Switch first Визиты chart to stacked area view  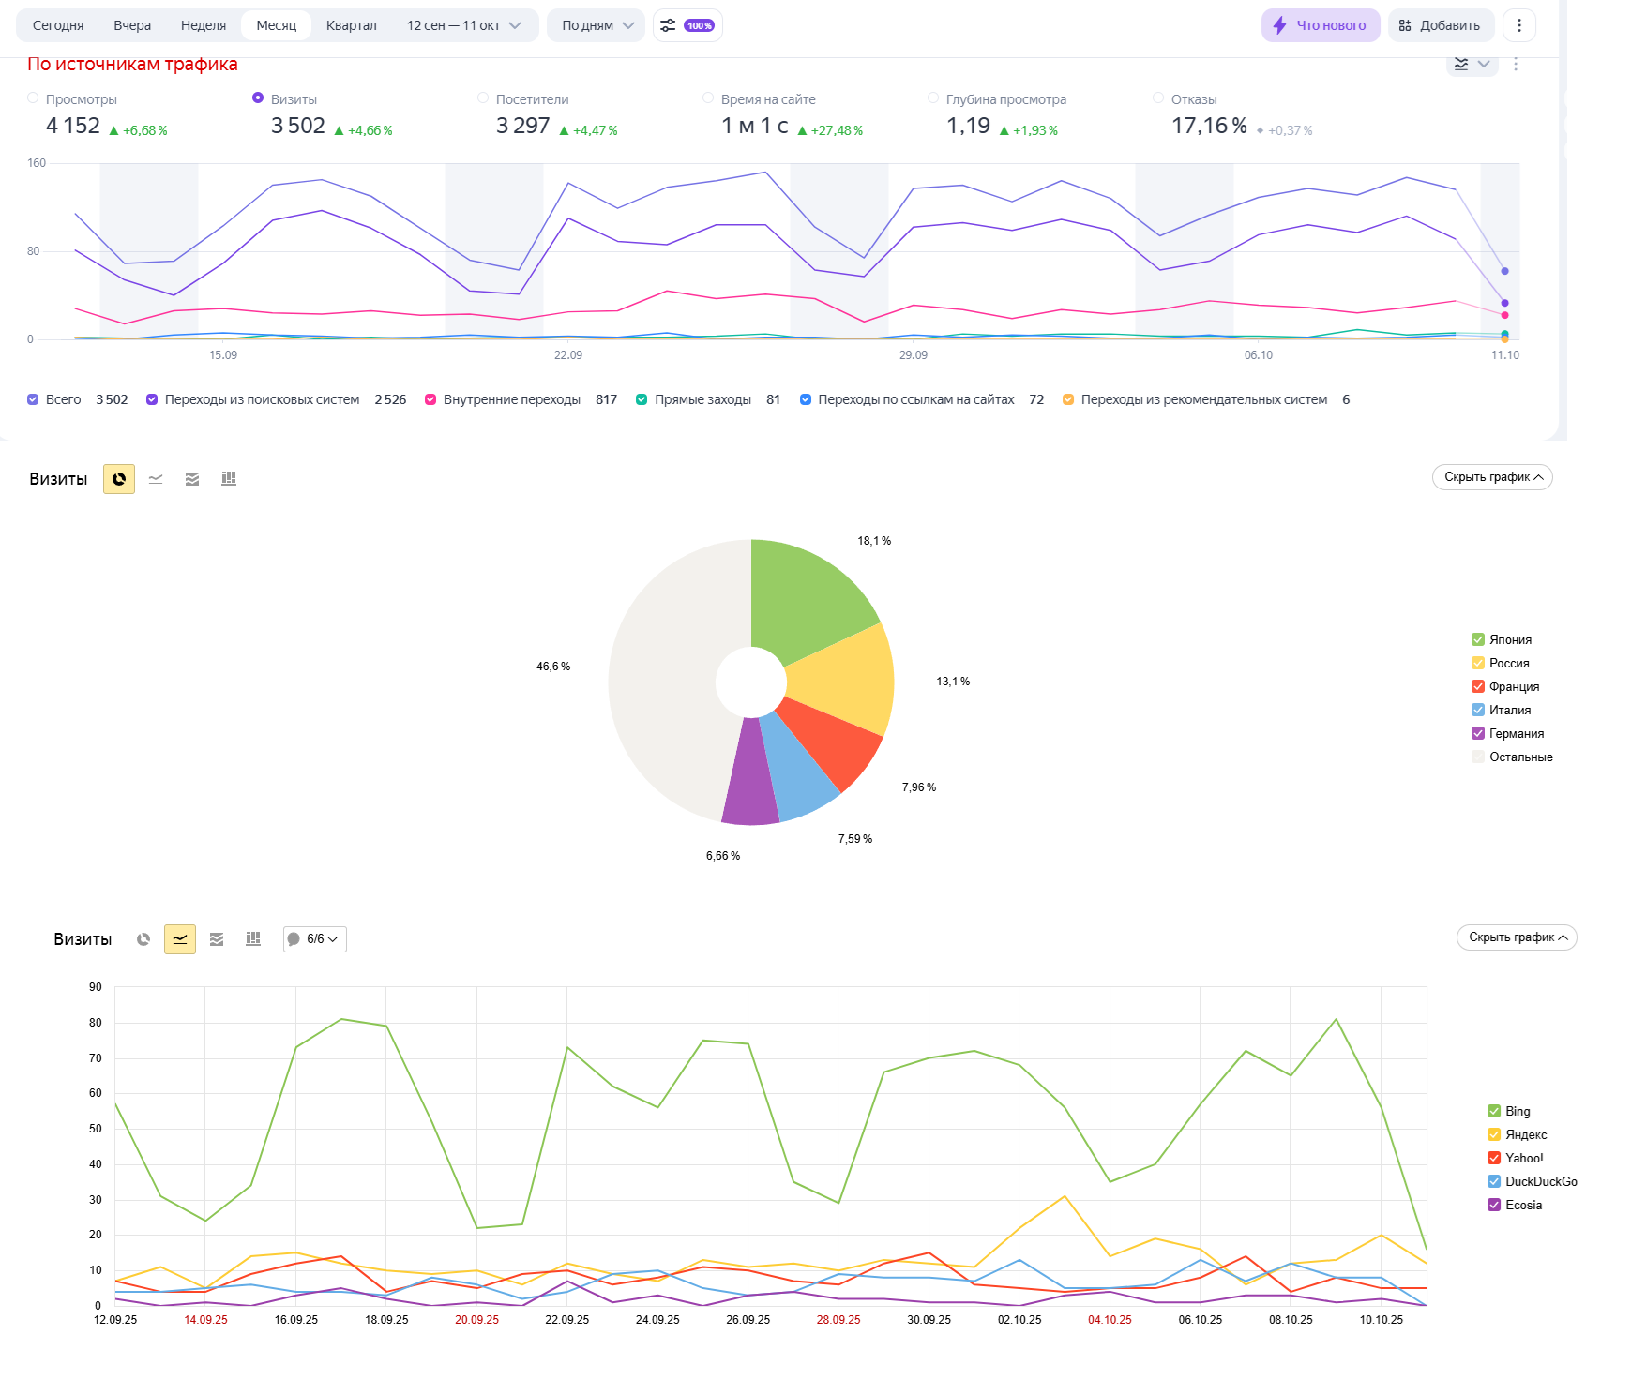(192, 479)
